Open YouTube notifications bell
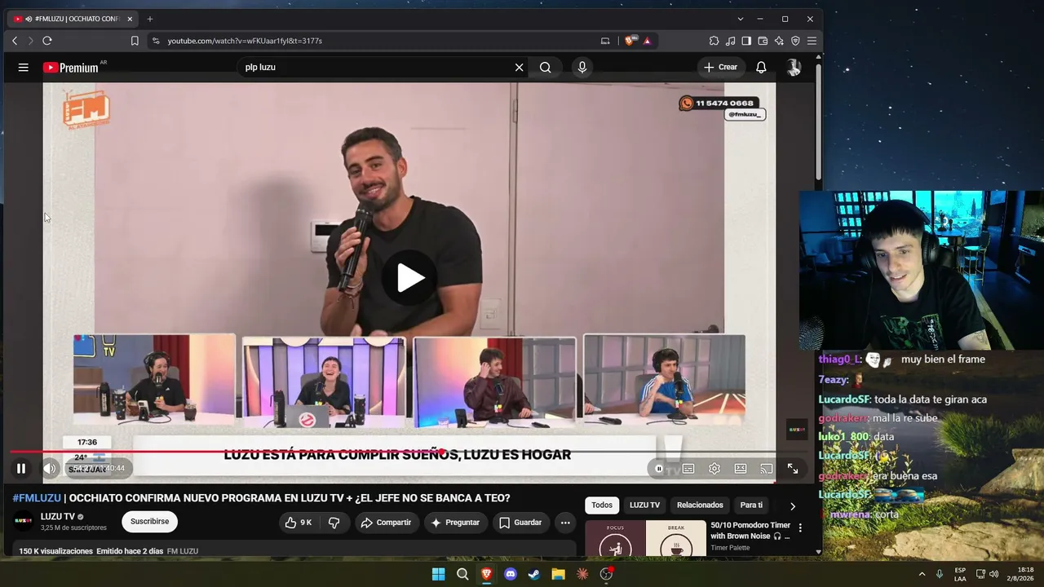 coord(761,68)
